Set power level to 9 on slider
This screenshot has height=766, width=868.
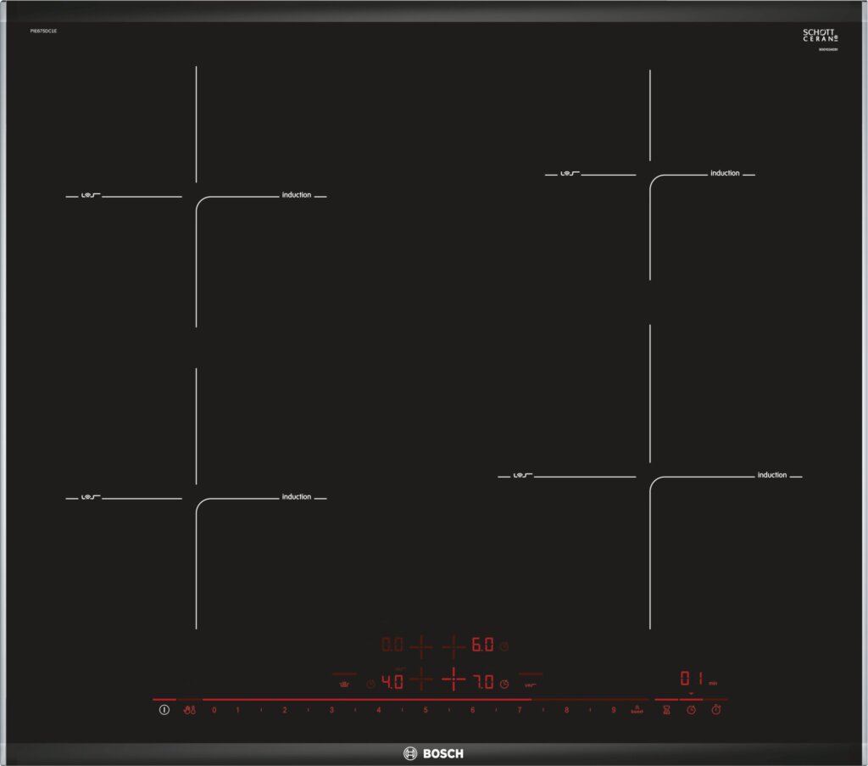pyautogui.click(x=614, y=709)
